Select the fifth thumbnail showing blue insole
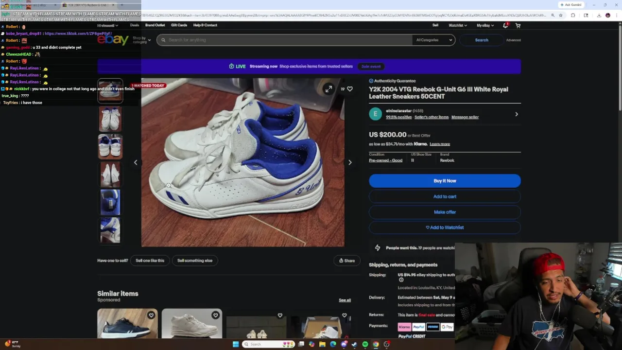 tap(110, 202)
